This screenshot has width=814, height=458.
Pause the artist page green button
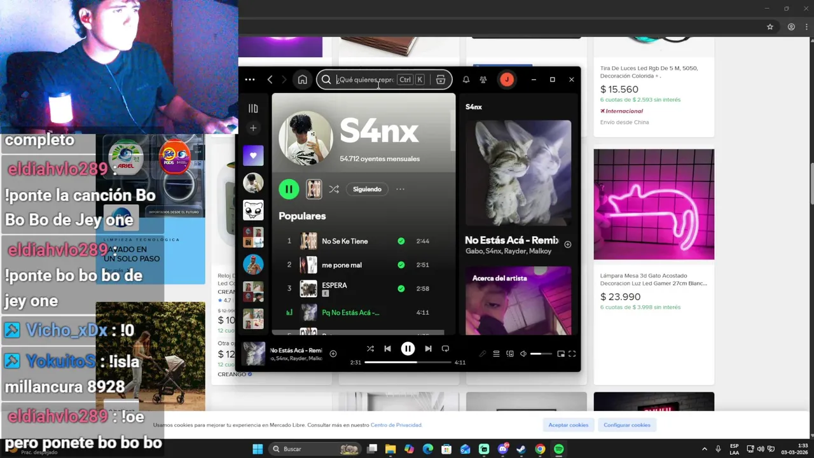coord(289,189)
